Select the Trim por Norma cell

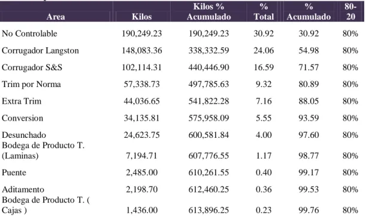[x=31, y=85]
